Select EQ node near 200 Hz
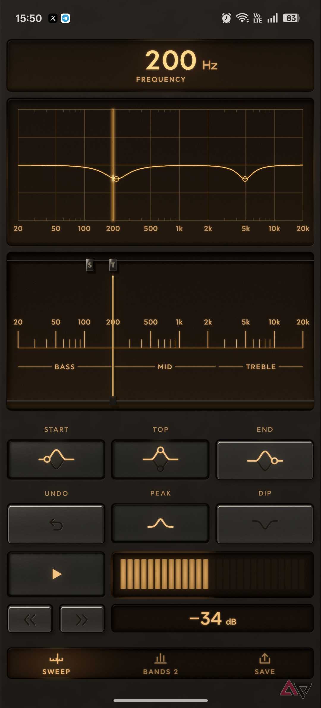Image resolution: width=321 pixels, height=708 pixels. point(116,179)
